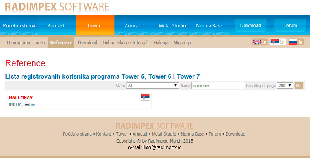The height and width of the screenshot is (158, 310).
Task: Switch language to English flag
Action: tap(260, 42)
